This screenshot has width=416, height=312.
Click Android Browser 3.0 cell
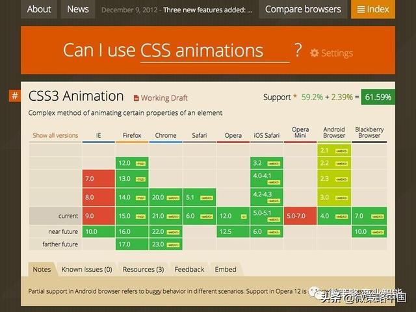tap(334, 197)
